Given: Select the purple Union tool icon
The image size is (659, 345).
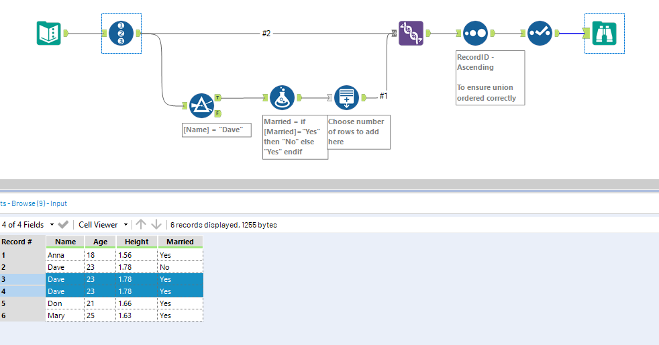Looking at the screenshot, I should coord(411,33).
